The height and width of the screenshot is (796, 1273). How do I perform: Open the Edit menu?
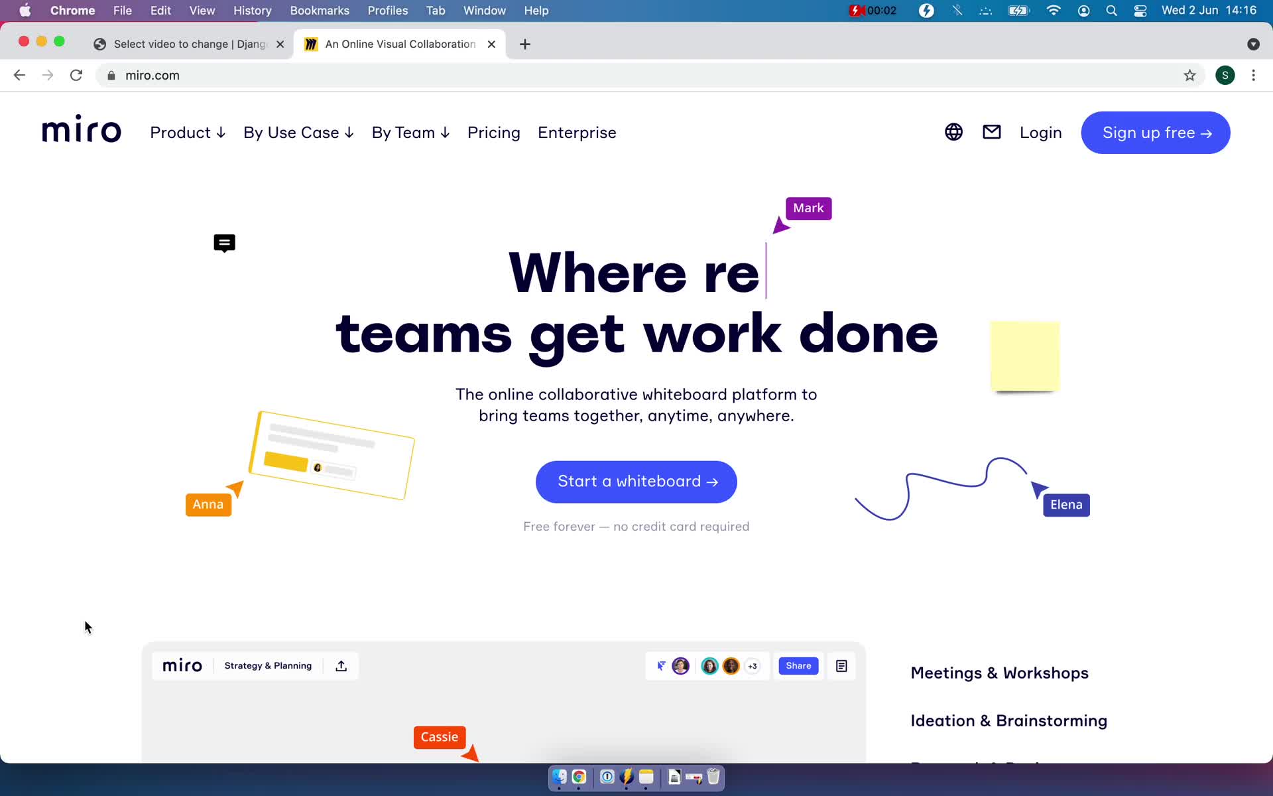click(x=160, y=11)
